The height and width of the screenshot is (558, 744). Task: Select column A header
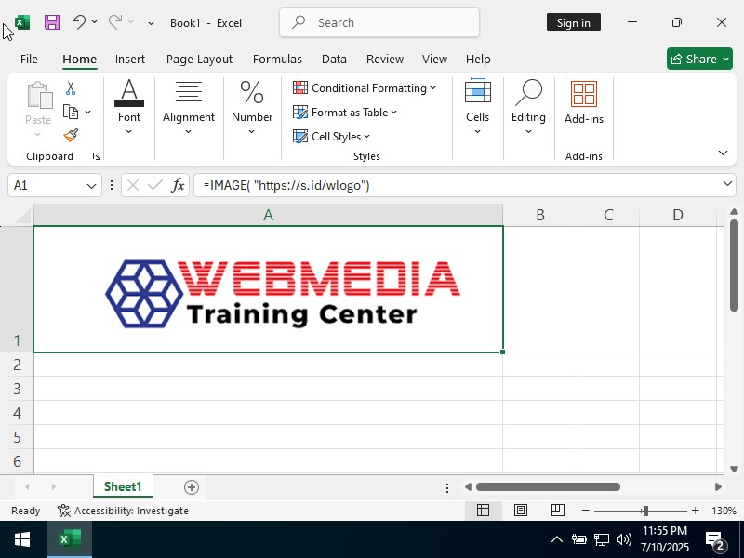click(x=268, y=215)
